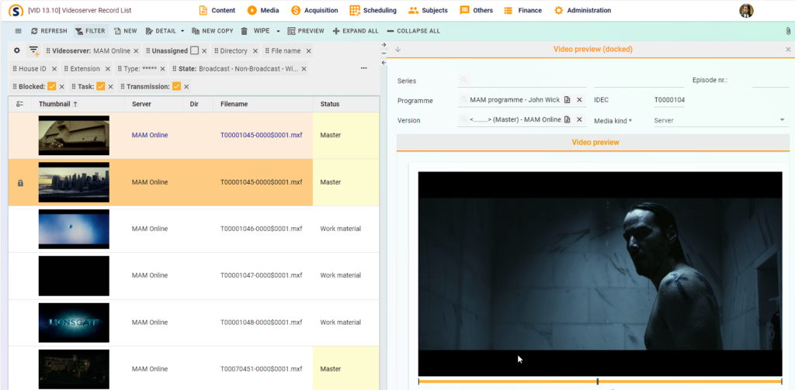Viewport: 795px width, 390px height.
Task: Click the New Copy button
Action: 213,31
